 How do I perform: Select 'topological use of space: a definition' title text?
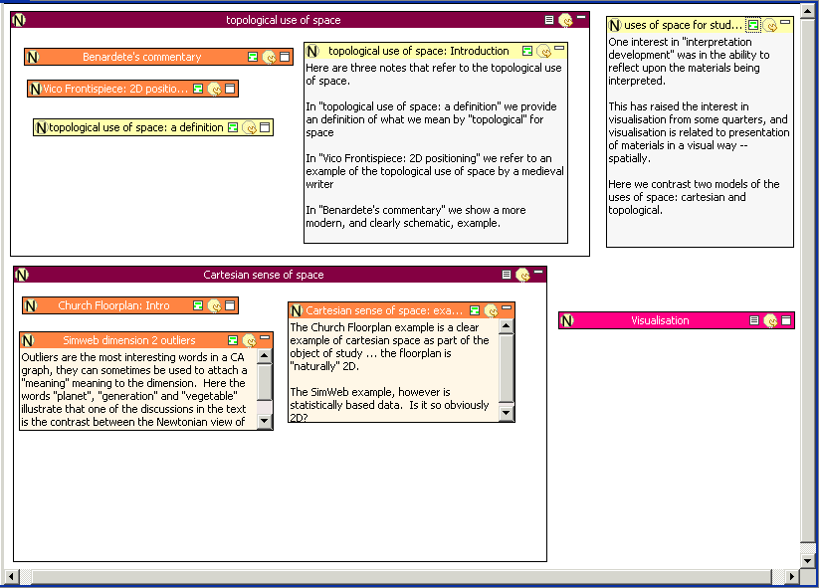click(136, 127)
